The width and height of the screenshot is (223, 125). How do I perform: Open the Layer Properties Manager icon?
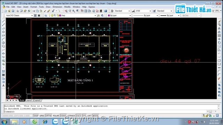[x=46, y=15]
